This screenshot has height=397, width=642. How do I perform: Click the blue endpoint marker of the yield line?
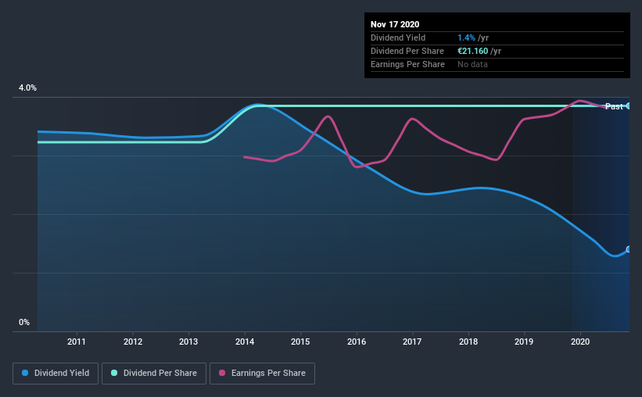(629, 249)
